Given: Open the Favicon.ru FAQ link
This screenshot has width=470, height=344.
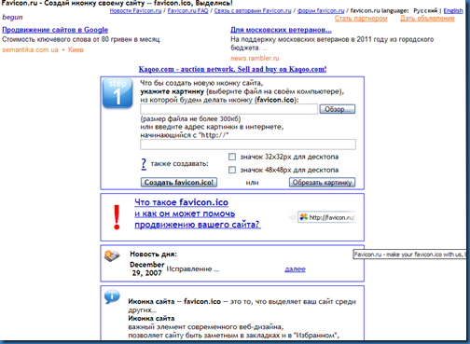Looking at the screenshot, I should pyautogui.click(x=187, y=11).
